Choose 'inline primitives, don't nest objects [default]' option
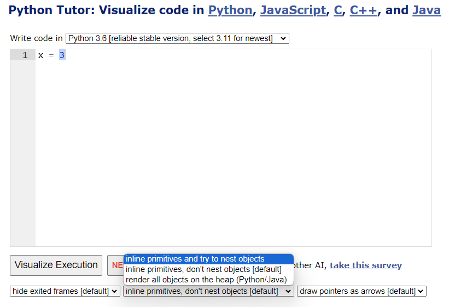Screen dimensions: 455x307 (209, 269)
